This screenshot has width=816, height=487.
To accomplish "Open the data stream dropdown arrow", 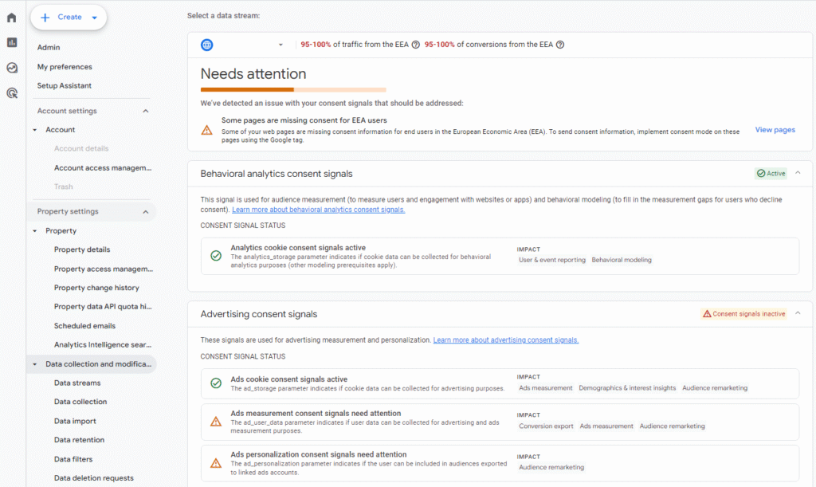I will (280, 45).
